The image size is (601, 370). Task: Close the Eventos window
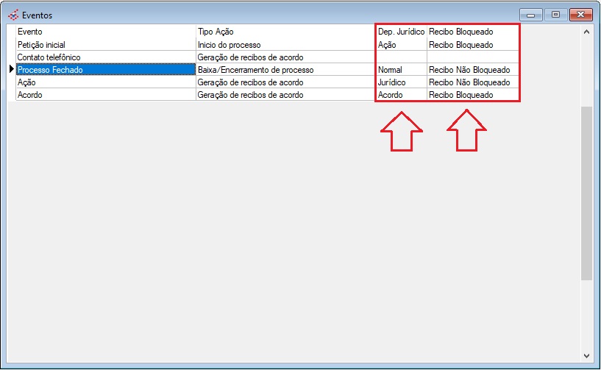click(580, 15)
